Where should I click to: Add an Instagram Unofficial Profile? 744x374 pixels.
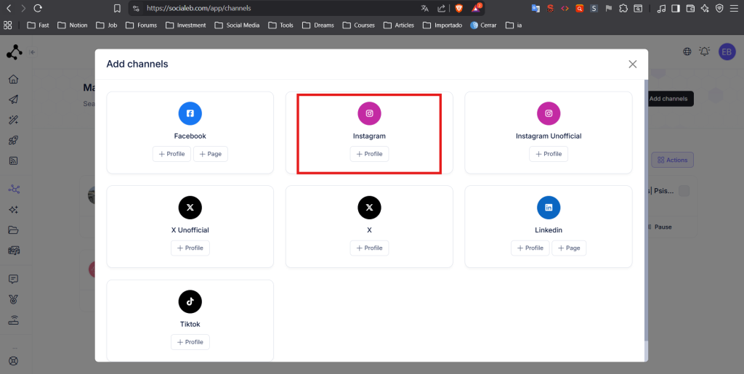pos(549,154)
